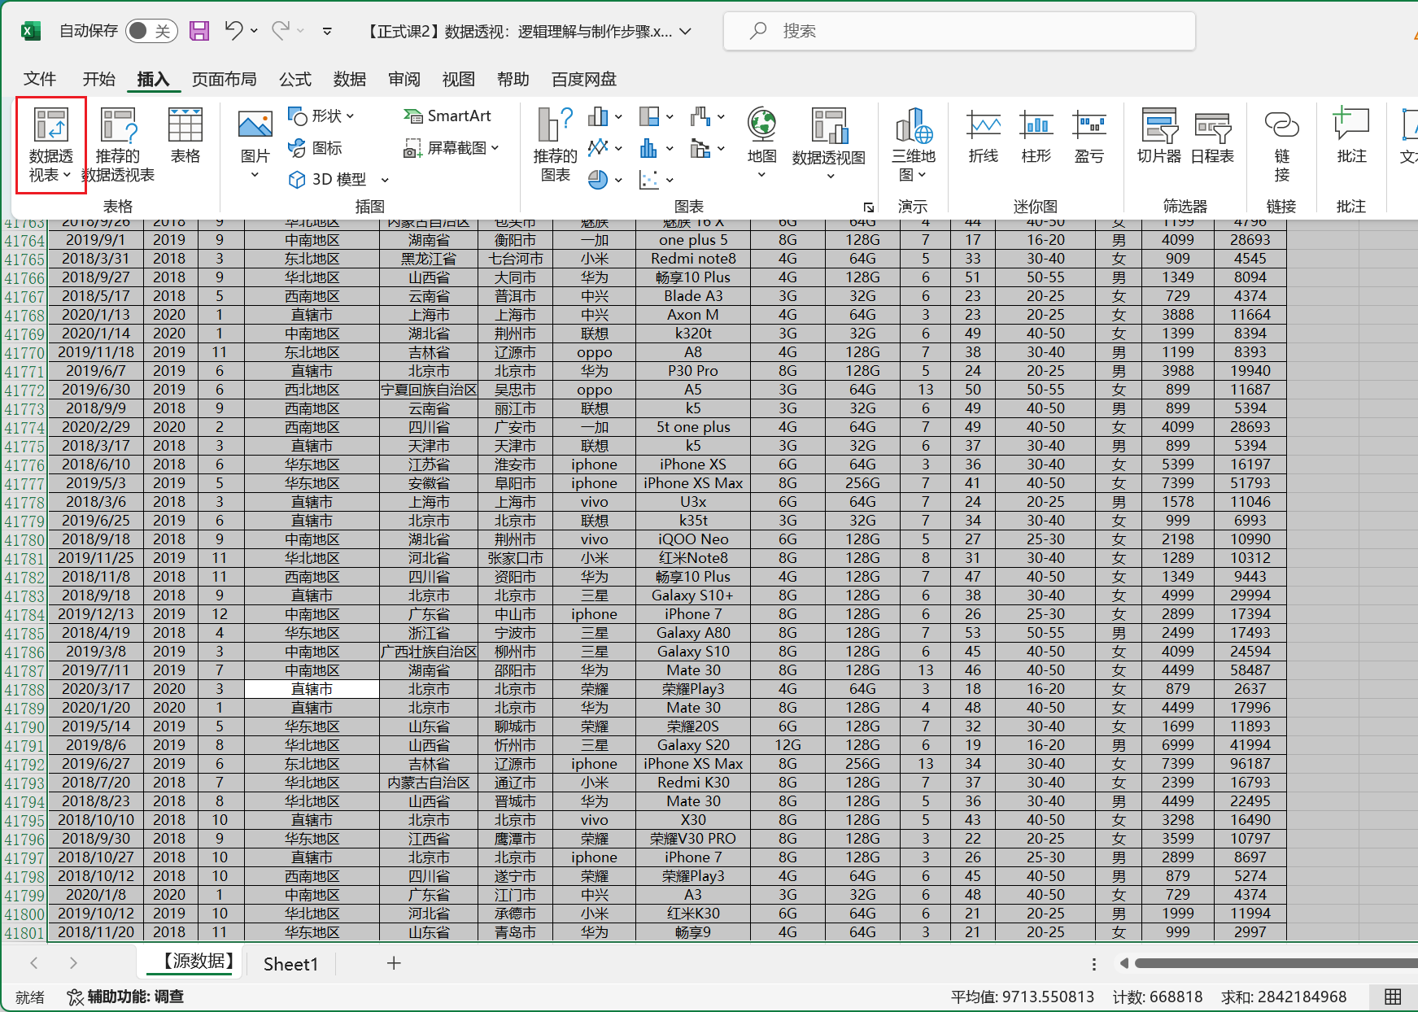This screenshot has height=1012, width=1418.
Task: Switch to the Page Layout (页面布局) tab
Action: pos(225,79)
